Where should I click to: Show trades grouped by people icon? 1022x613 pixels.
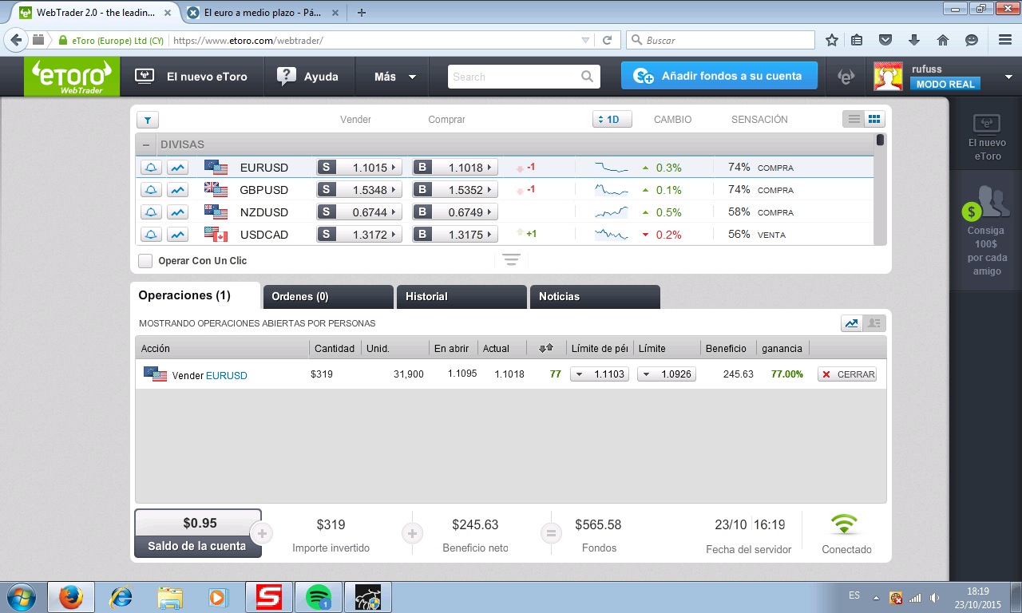[874, 323]
